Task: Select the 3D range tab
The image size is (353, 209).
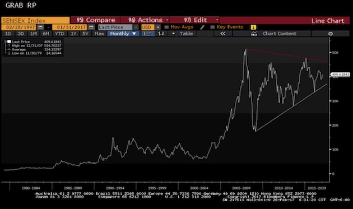Action: 21,34
